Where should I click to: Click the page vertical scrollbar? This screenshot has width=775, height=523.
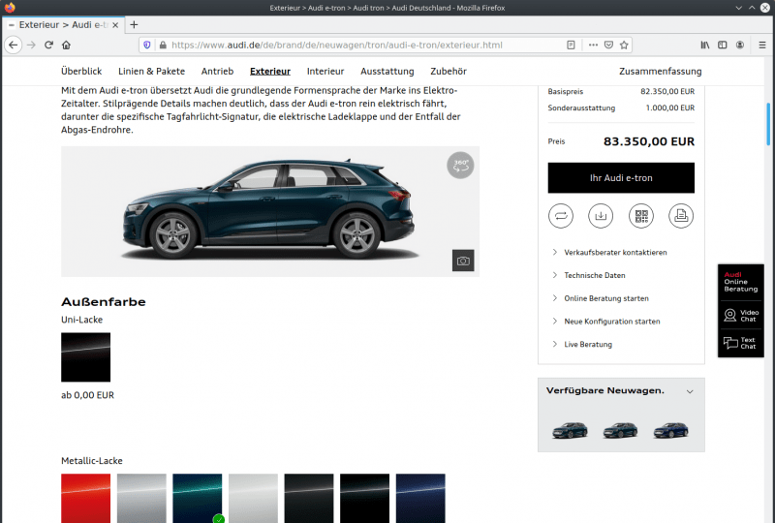coord(768,124)
